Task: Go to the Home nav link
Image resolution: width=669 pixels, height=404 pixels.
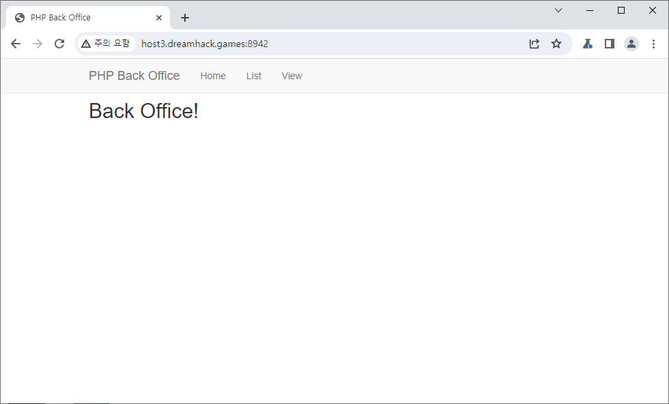Action: (x=213, y=76)
